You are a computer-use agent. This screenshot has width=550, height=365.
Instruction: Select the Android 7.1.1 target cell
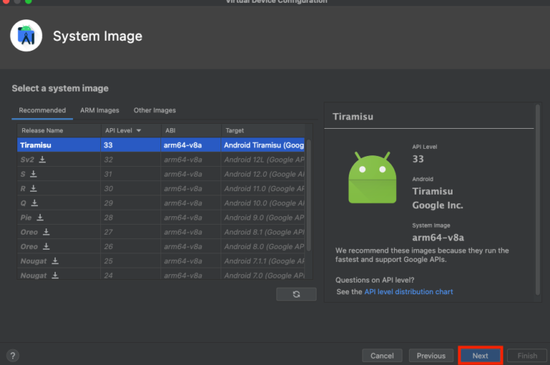(263, 261)
